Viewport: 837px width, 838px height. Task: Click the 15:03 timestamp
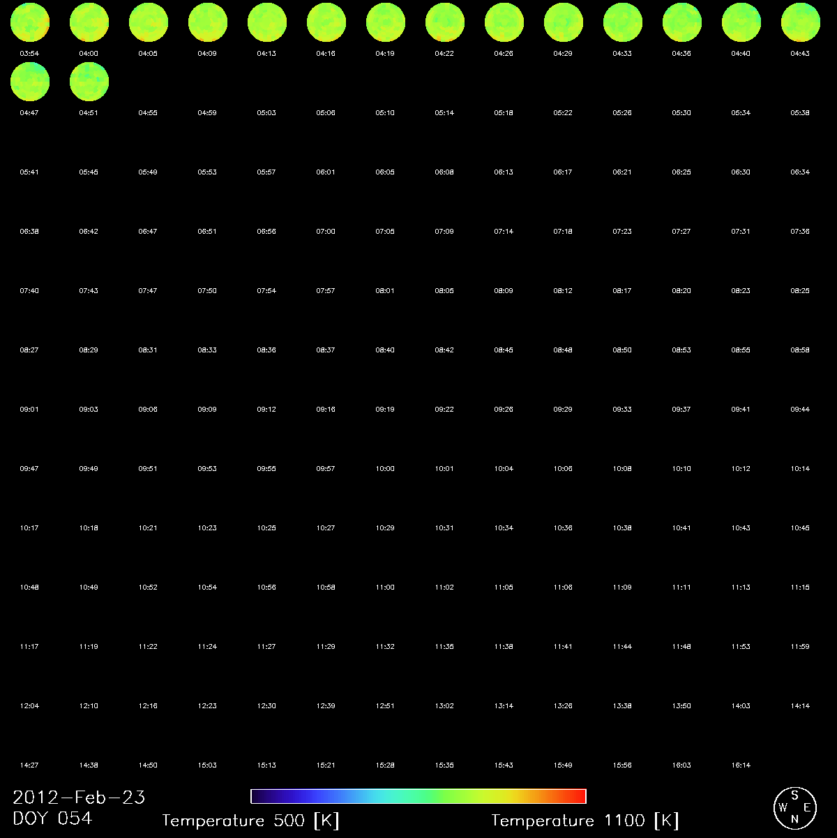click(x=207, y=765)
